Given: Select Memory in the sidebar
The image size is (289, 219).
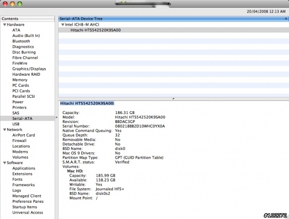Looking at the screenshot, I should pyautogui.click(x=20, y=80).
